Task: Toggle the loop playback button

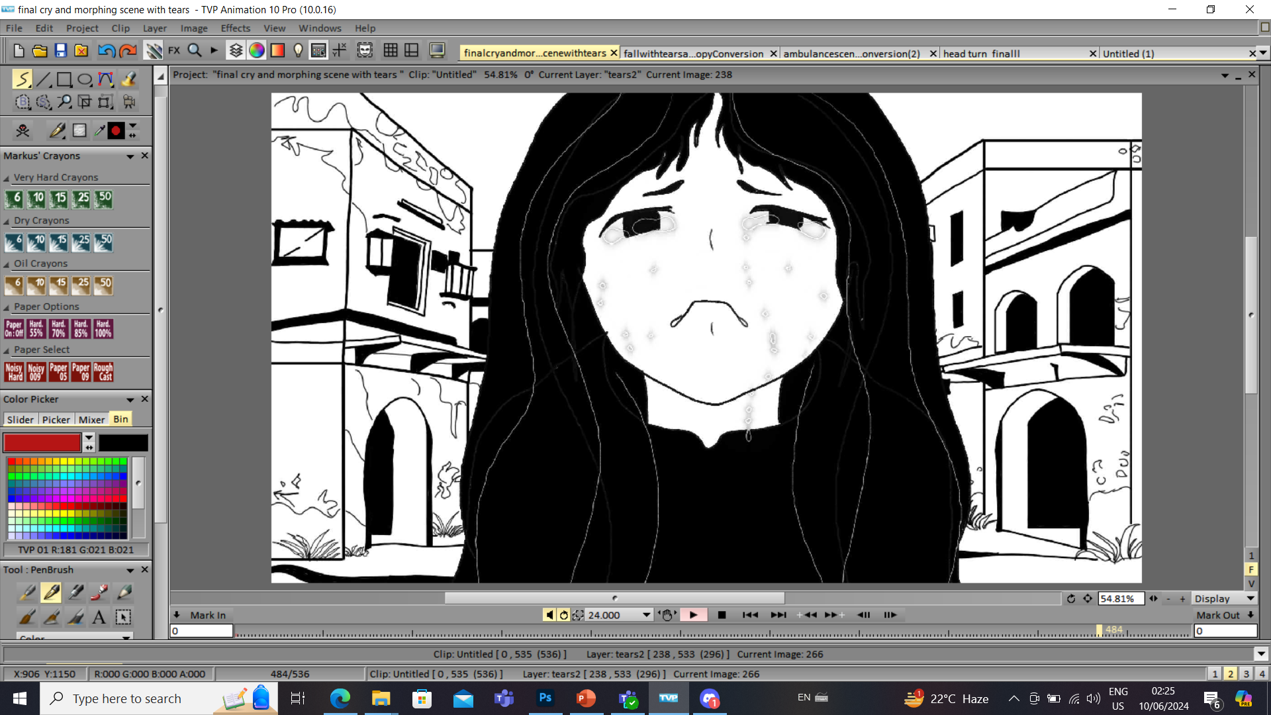Action: pyautogui.click(x=564, y=615)
